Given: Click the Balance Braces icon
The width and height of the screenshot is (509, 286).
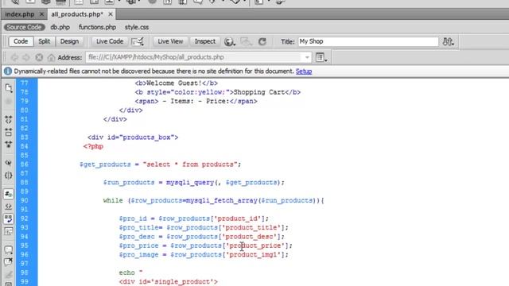Looking at the screenshot, I should (x=9, y=176).
